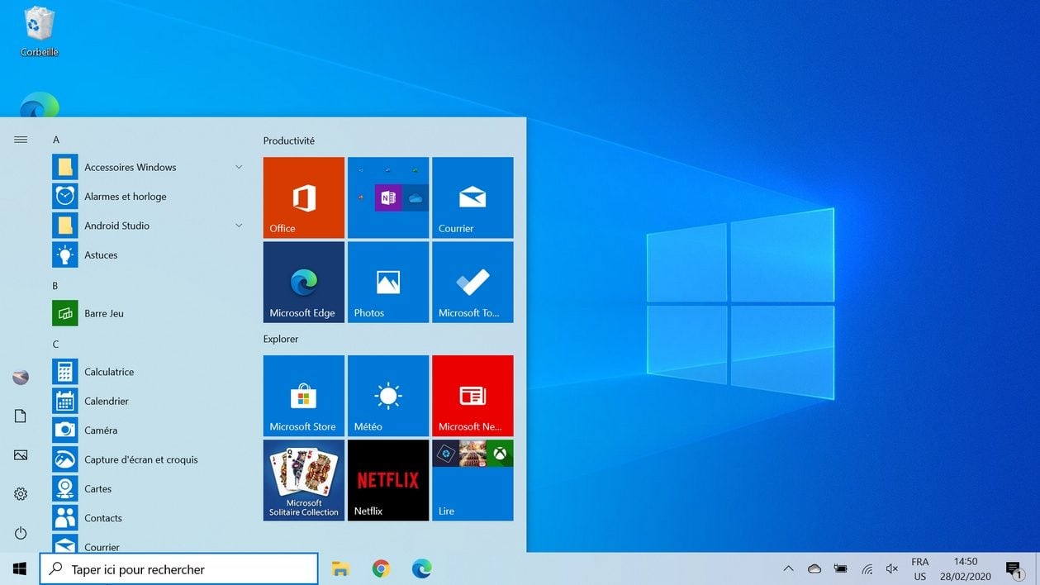1040x585 pixels.
Task: Expand the Accessoires Windows folder
Action: point(149,167)
